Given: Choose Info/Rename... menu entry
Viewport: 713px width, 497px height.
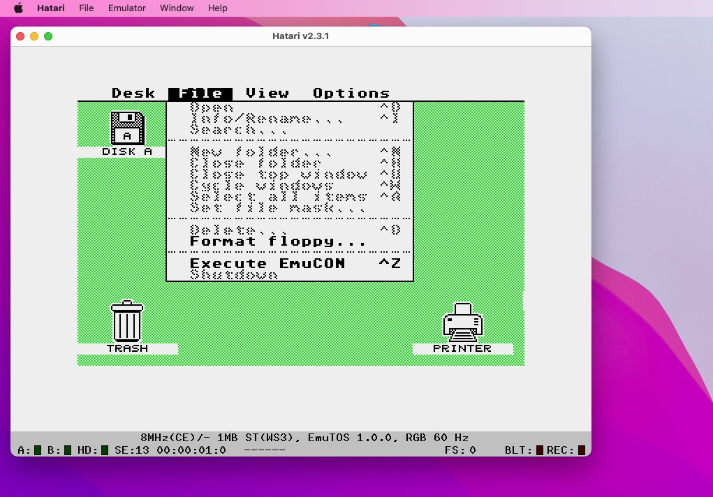Looking at the screenshot, I should pyautogui.click(x=290, y=119).
